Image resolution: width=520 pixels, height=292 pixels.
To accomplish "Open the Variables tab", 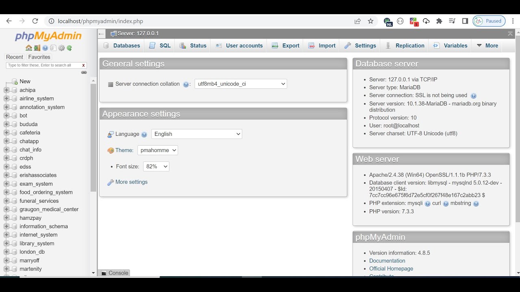I will pos(450,45).
